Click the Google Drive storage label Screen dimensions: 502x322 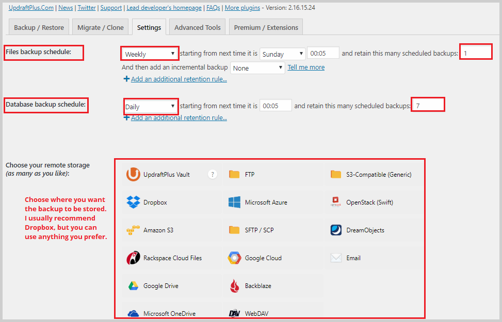[x=161, y=286]
